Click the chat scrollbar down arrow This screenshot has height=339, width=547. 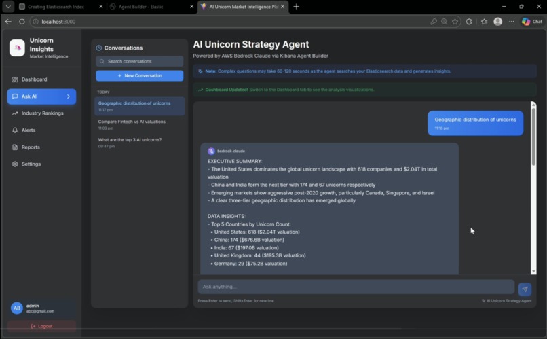click(533, 272)
